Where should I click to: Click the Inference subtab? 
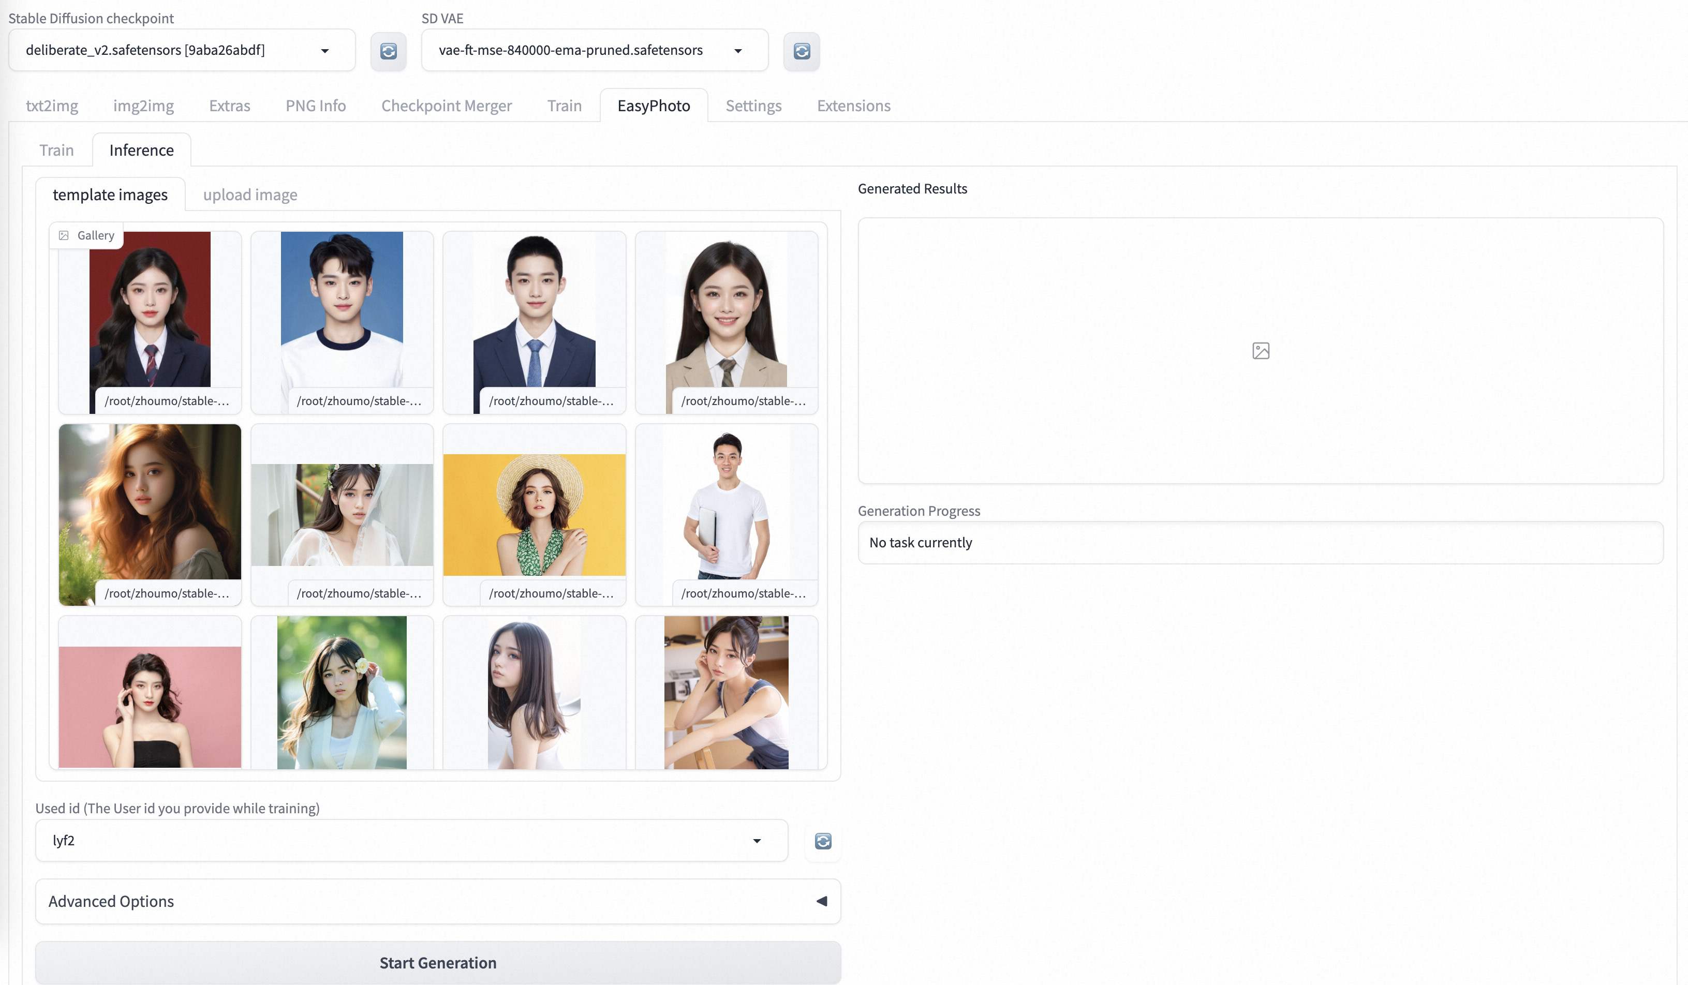pos(141,149)
